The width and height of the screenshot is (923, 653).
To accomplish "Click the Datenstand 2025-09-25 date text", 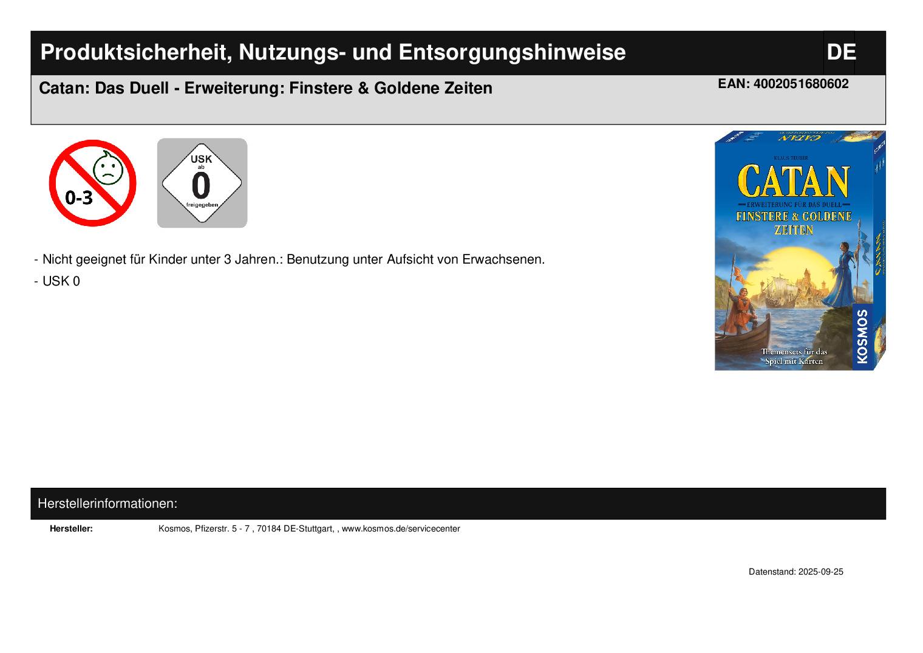I will click(795, 572).
